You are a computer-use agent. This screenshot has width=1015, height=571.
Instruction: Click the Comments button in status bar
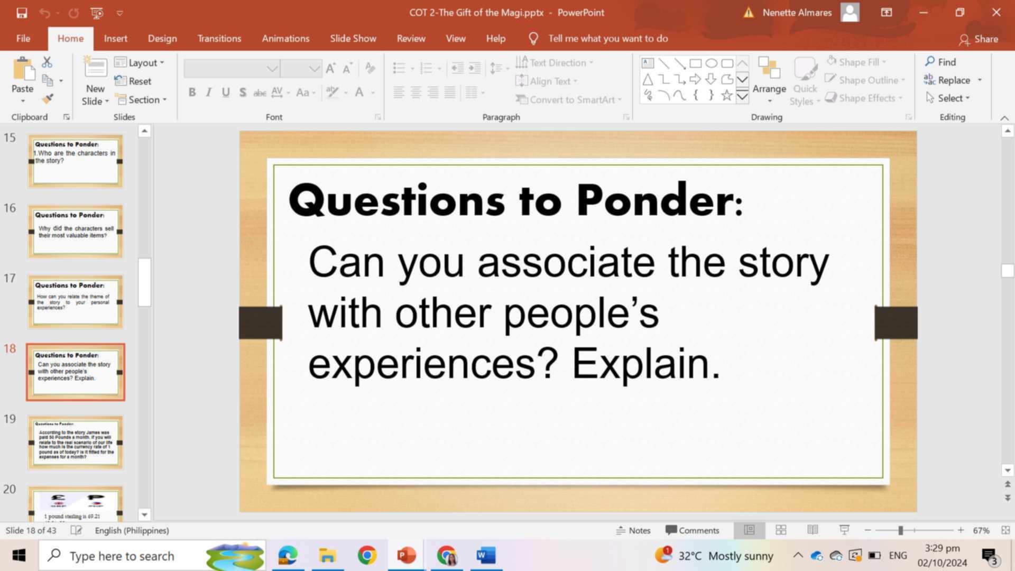pos(692,530)
